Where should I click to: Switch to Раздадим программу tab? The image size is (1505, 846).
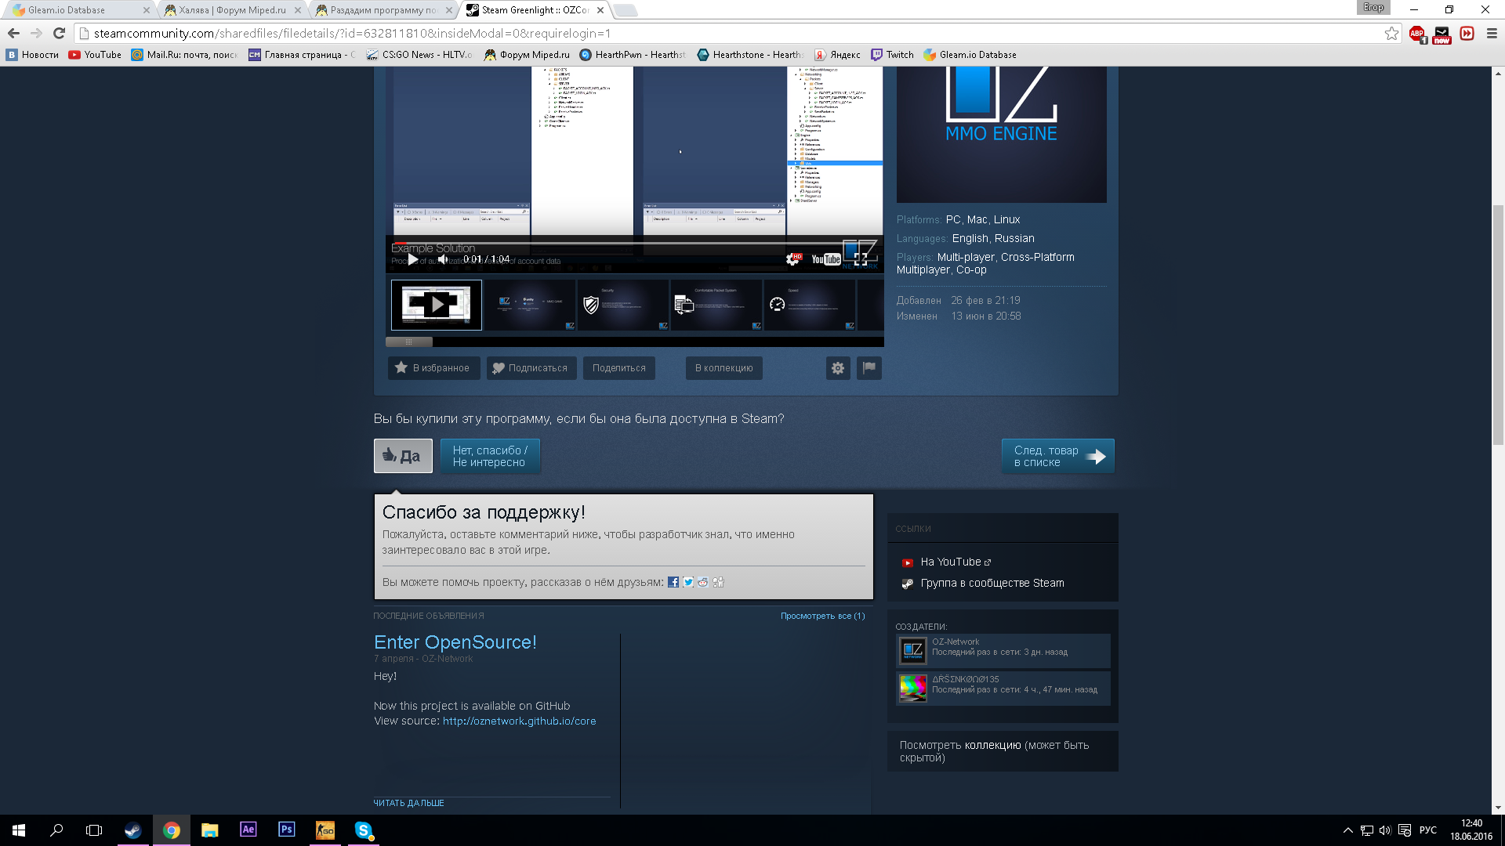(384, 10)
